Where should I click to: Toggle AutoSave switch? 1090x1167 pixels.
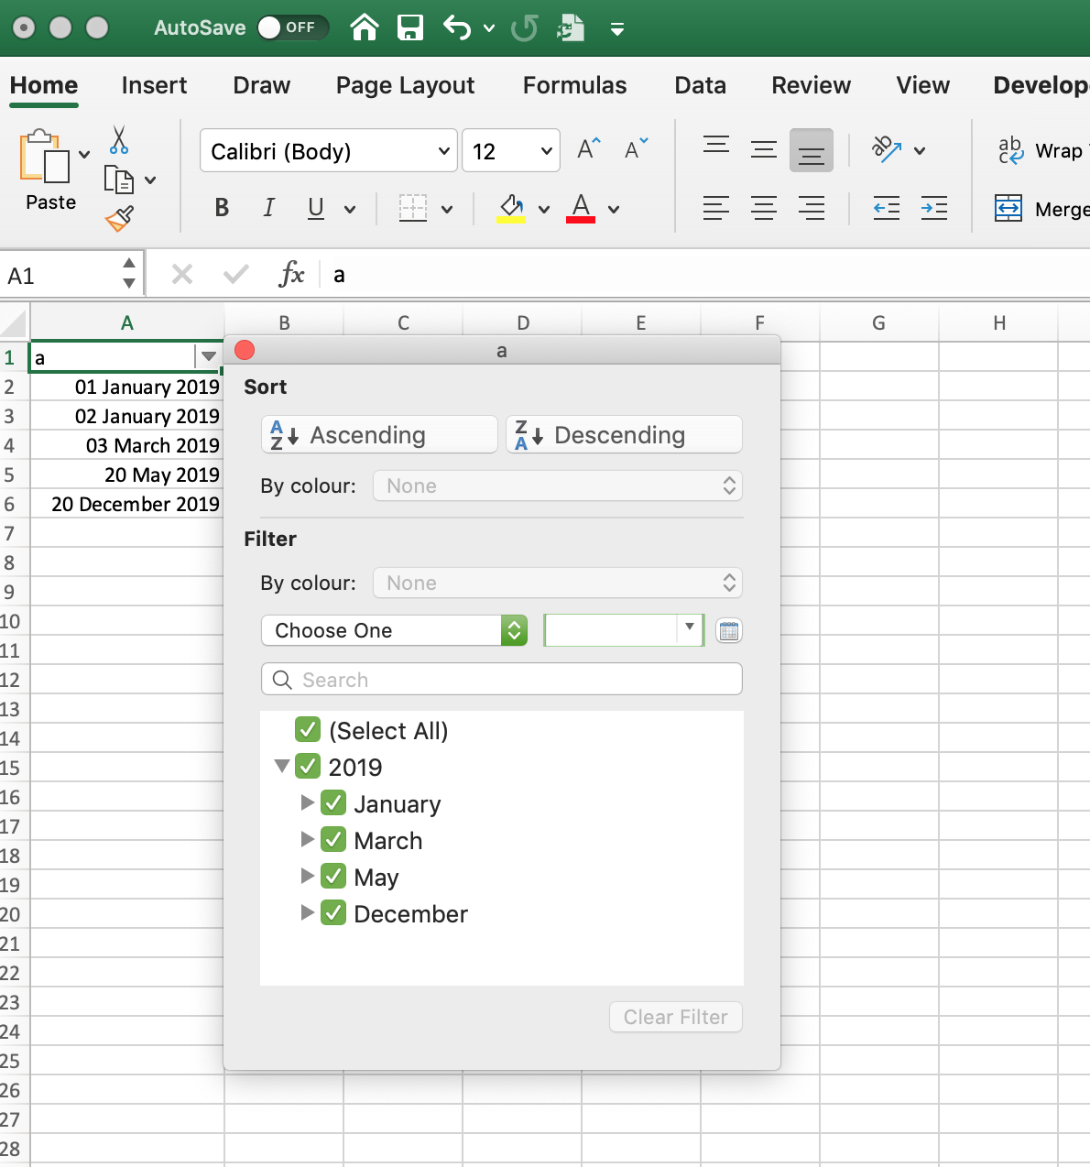(292, 27)
